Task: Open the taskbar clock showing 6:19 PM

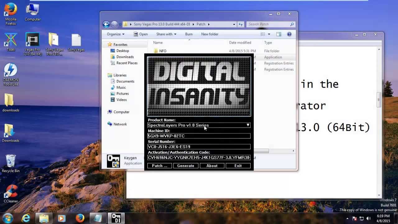Action: click(383, 218)
